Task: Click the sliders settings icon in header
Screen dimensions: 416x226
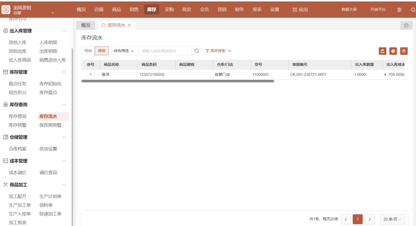Action: (399, 10)
